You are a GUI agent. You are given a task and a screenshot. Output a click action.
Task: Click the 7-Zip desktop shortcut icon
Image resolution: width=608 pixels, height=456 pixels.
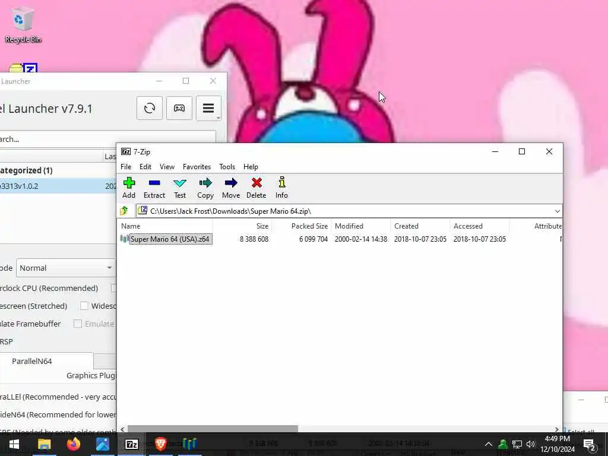(23, 68)
